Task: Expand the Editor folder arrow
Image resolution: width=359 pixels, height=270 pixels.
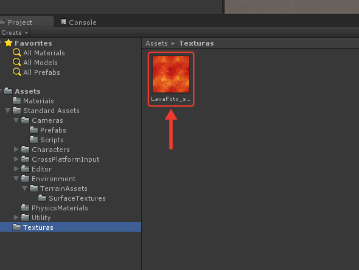Action: point(16,169)
